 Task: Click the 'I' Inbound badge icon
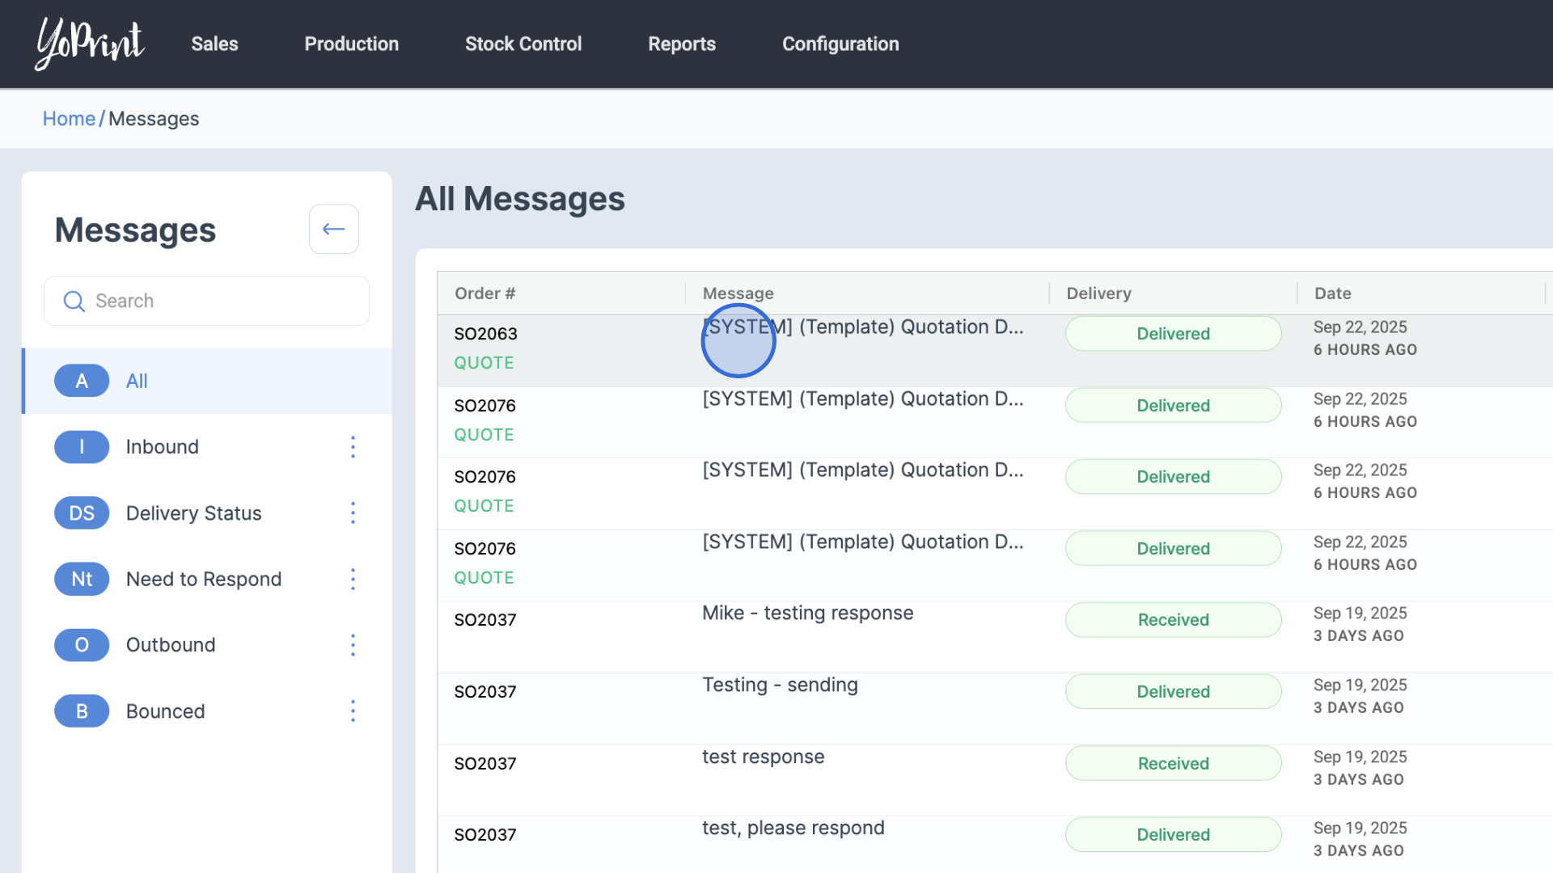click(x=82, y=447)
